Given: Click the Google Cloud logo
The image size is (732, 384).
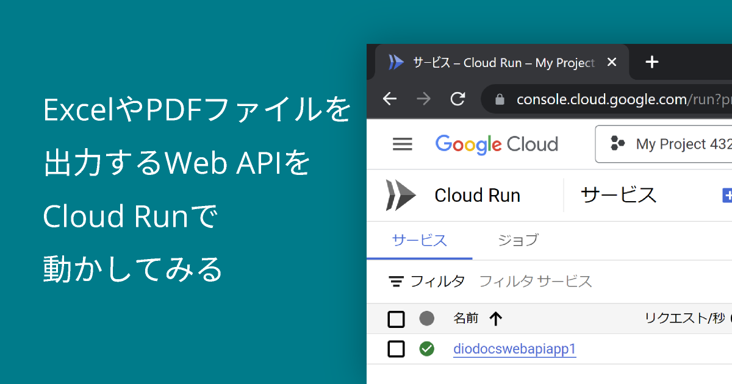Looking at the screenshot, I should click(x=496, y=144).
